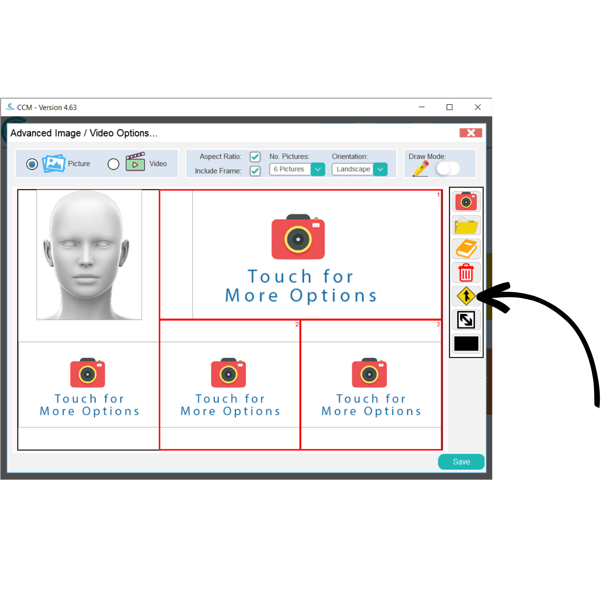Click the Include Frame: label

pyautogui.click(x=218, y=171)
